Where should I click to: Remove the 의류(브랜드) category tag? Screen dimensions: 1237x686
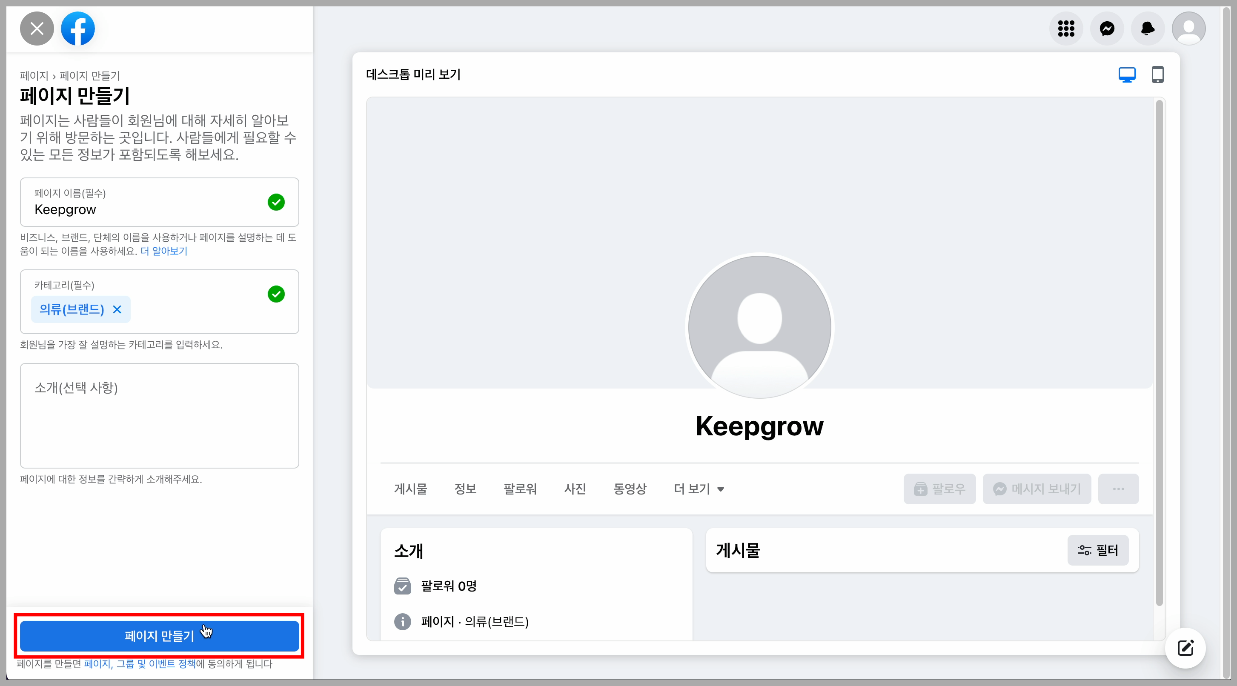click(x=117, y=310)
